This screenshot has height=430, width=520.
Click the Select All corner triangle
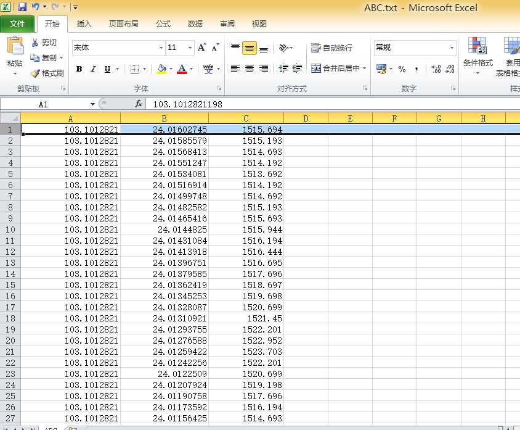pyautogui.click(x=10, y=118)
